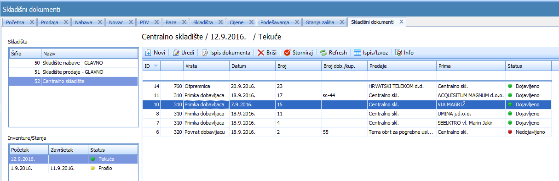
Task: Click the Novi toolbar button
Action: tap(156, 53)
